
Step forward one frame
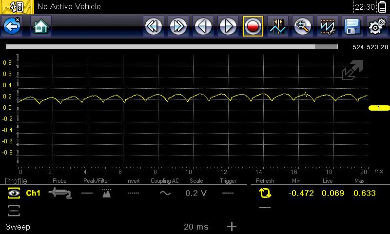[x=228, y=26]
